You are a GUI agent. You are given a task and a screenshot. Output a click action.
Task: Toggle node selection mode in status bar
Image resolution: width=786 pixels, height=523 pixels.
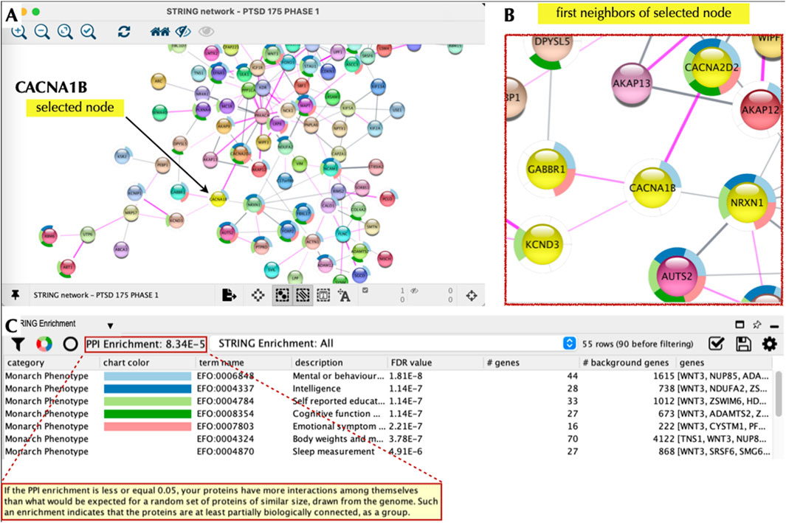[x=280, y=295]
